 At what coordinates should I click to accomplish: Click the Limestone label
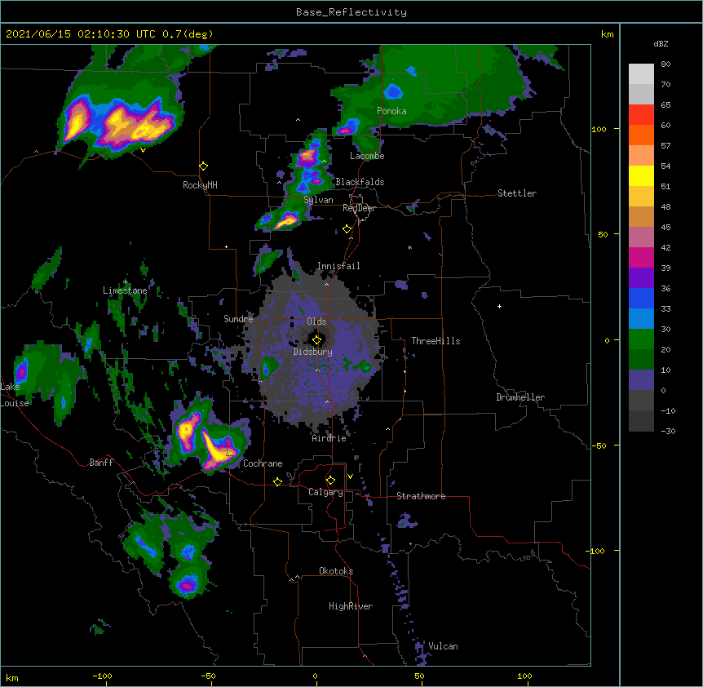125,290
